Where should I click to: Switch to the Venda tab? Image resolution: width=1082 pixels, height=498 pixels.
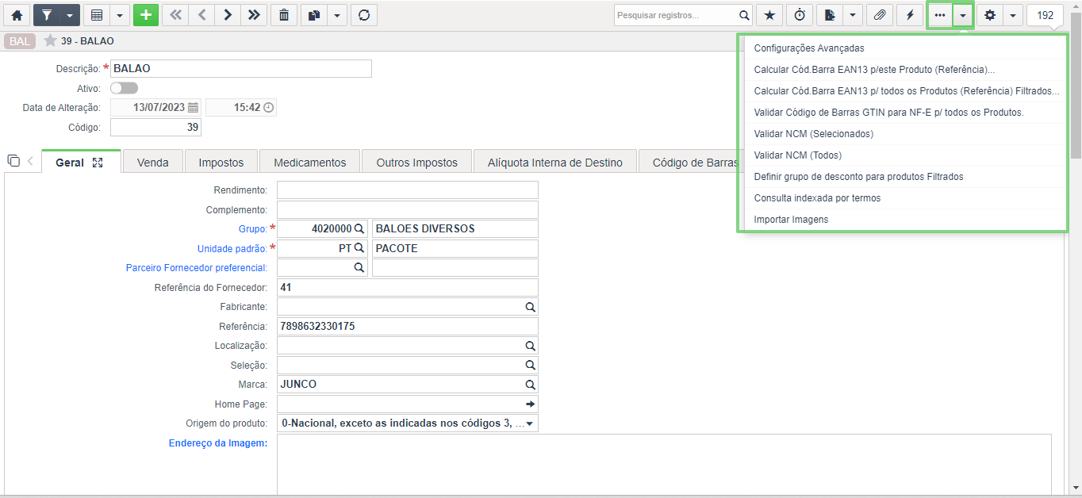click(x=152, y=162)
